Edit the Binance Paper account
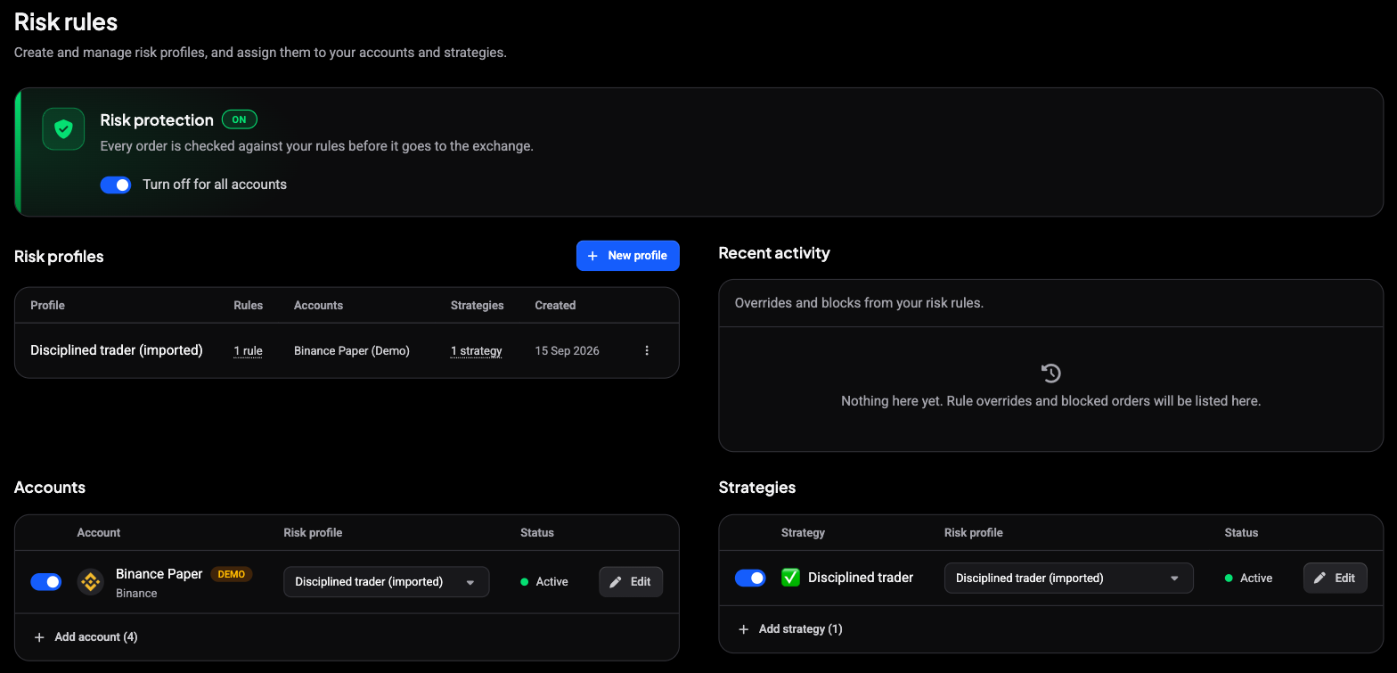The height and width of the screenshot is (673, 1397). (x=631, y=582)
